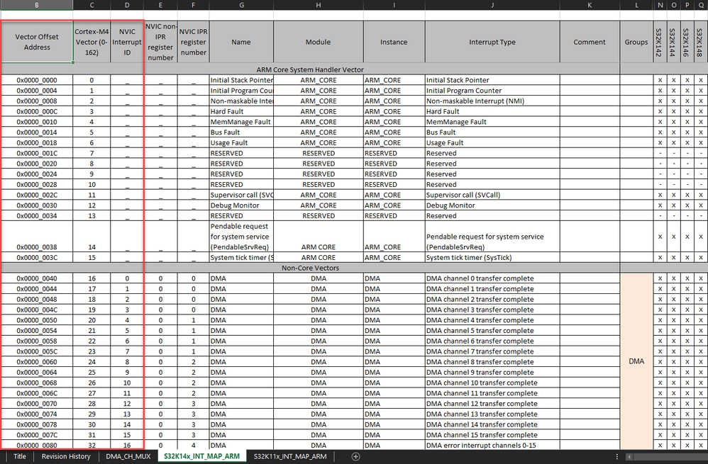The image size is (708, 464).
Task: Select vector number 32 cell
Action: point(92,445)
